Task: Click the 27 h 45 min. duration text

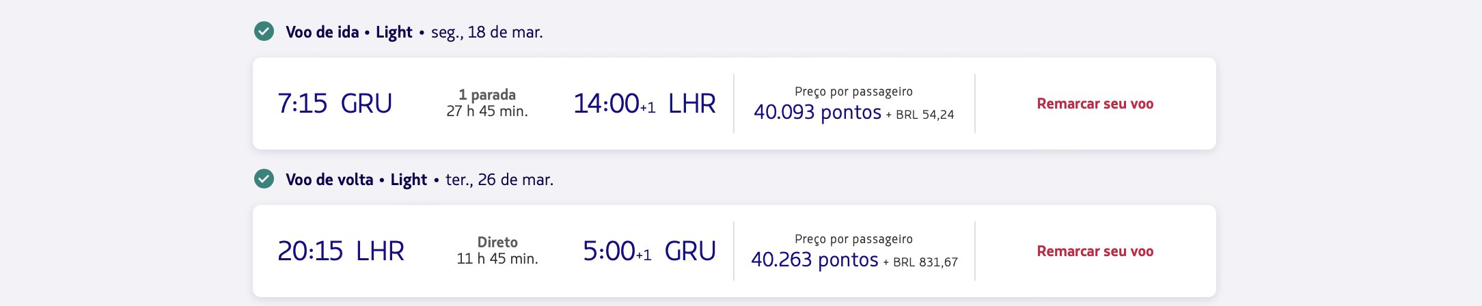Action: point(487,111)
